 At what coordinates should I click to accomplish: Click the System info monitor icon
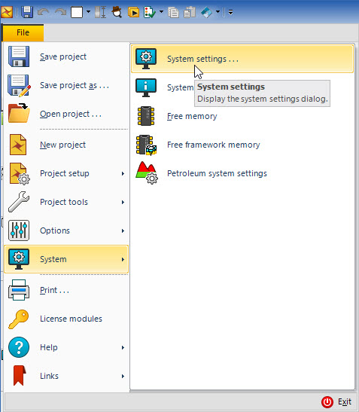146,87
